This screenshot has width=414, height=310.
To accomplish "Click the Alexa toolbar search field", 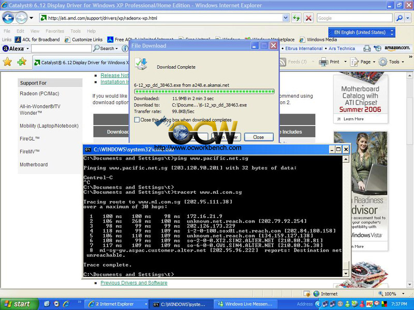I will (61, 49).
